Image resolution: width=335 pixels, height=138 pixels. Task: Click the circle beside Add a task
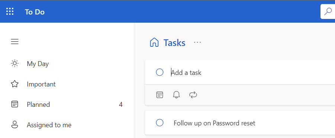click(x=160, y=72)
